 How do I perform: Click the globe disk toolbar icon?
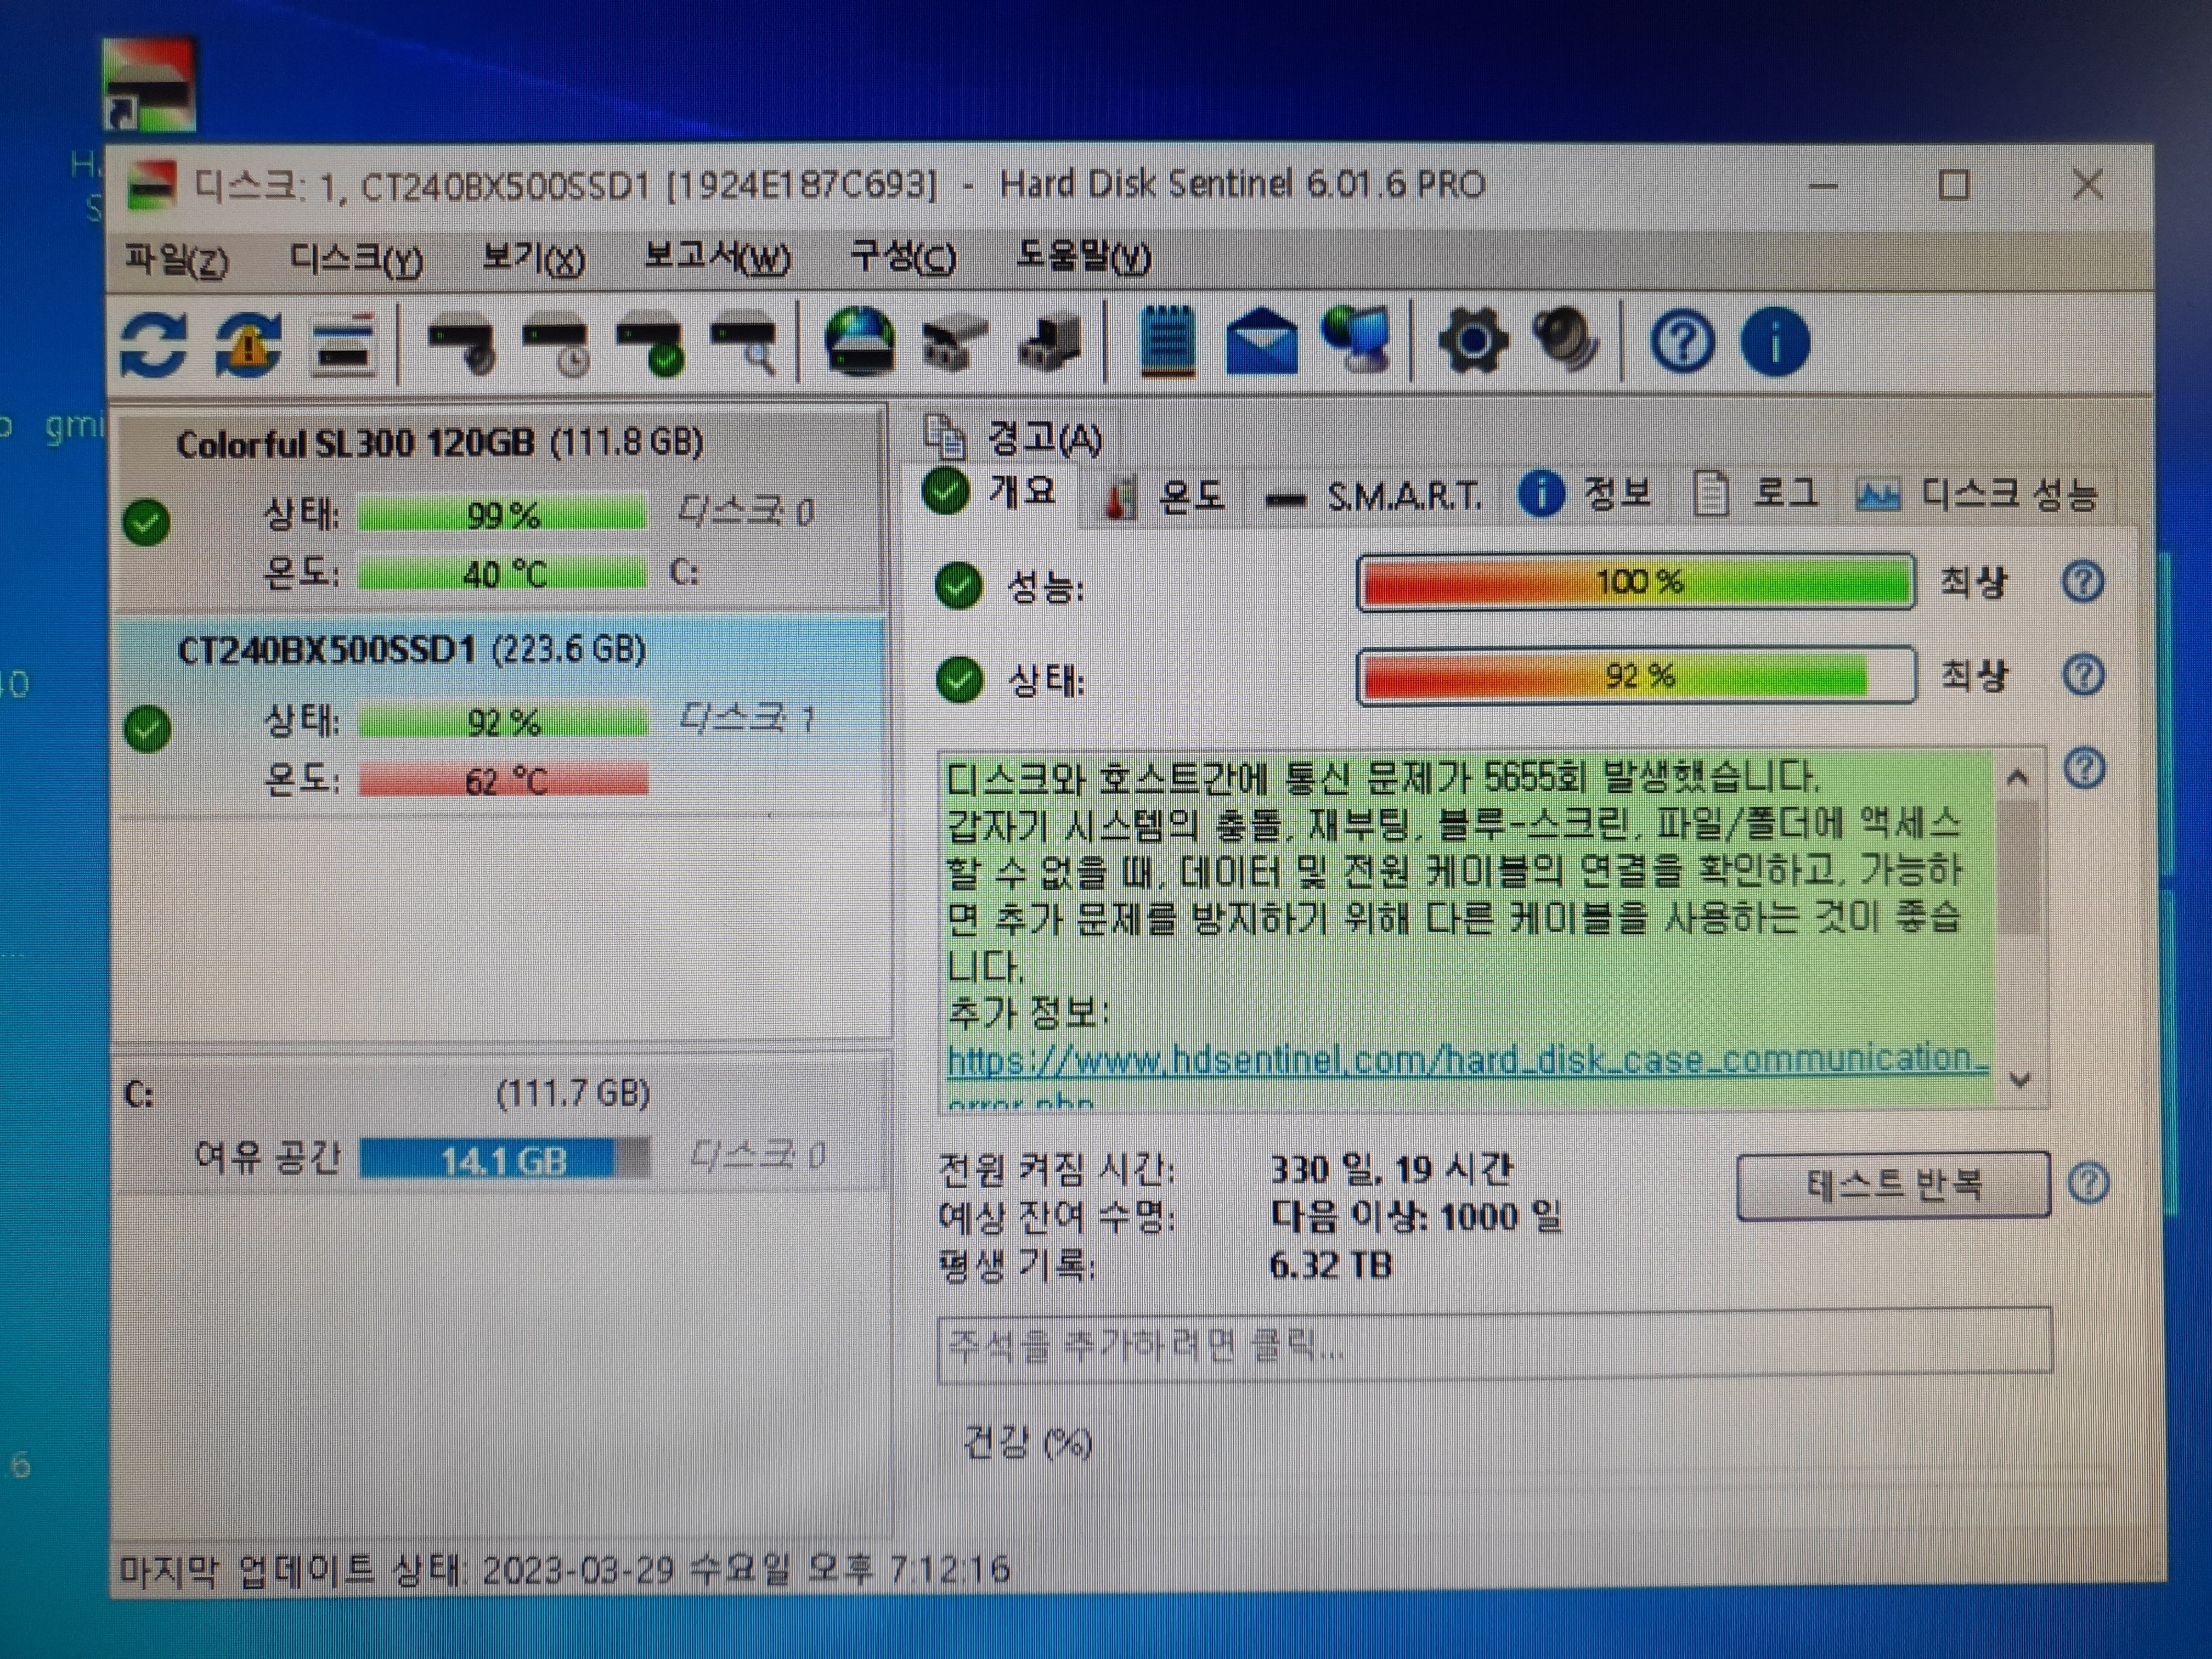click(860, 343)
